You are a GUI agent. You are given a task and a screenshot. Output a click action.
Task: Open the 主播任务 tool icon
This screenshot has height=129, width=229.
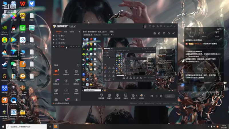click(x=76, y=72)
